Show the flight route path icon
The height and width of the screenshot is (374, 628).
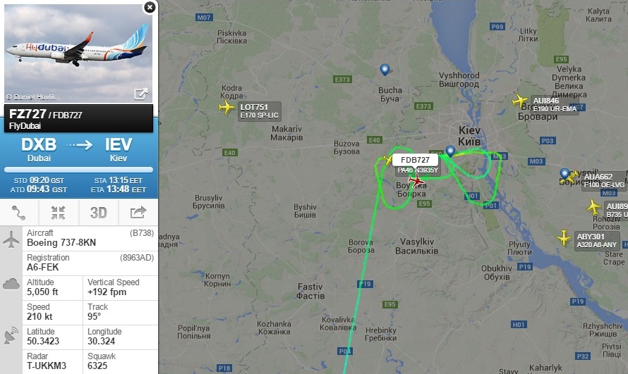19,213
